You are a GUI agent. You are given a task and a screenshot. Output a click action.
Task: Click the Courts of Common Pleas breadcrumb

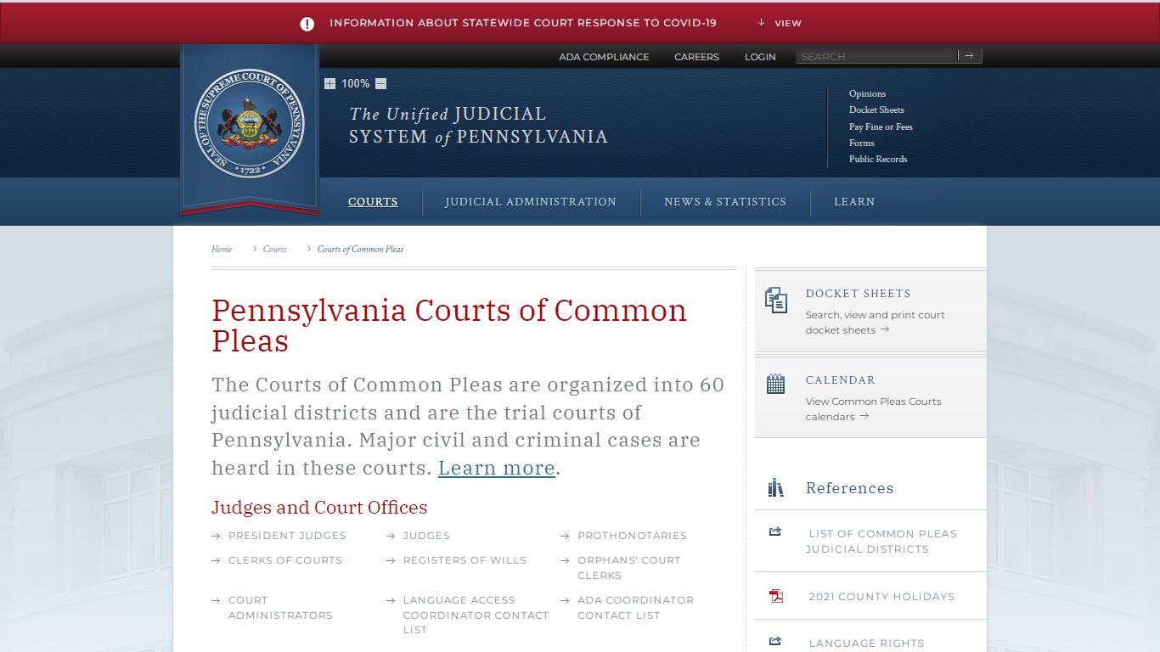coord(360,249)
